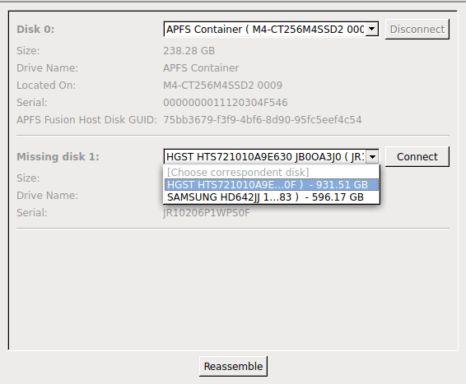Viewport: 466px width, 384px height.
Task: Click the serial number 0000000011120304F546
Action: [226, 103]
